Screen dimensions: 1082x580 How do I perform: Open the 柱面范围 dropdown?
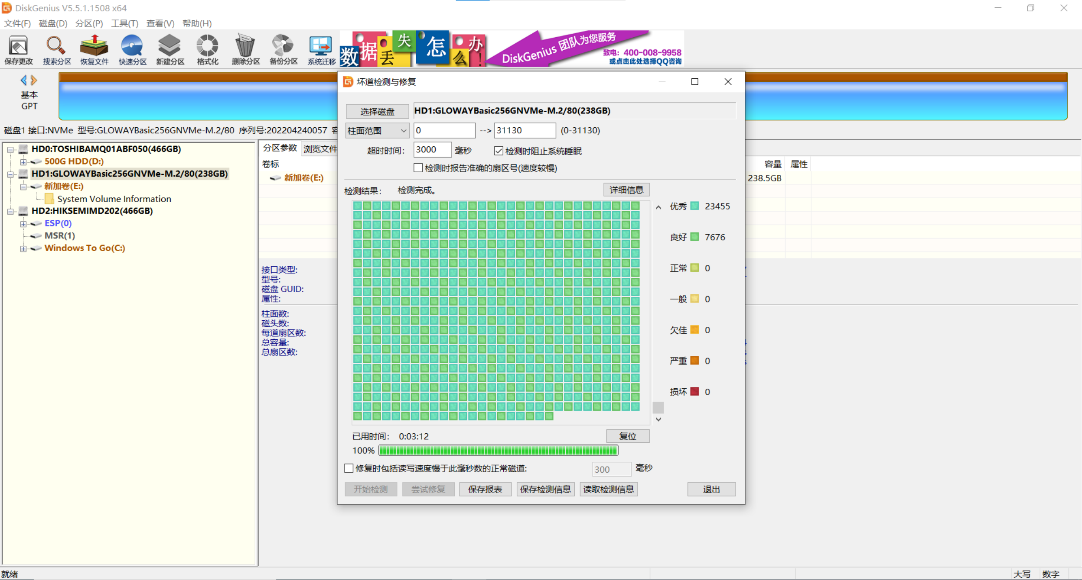(x=404, y=130)
